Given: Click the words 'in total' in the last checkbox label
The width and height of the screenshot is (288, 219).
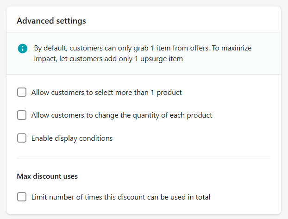Looking at the screenshot, I should point(199,197).
